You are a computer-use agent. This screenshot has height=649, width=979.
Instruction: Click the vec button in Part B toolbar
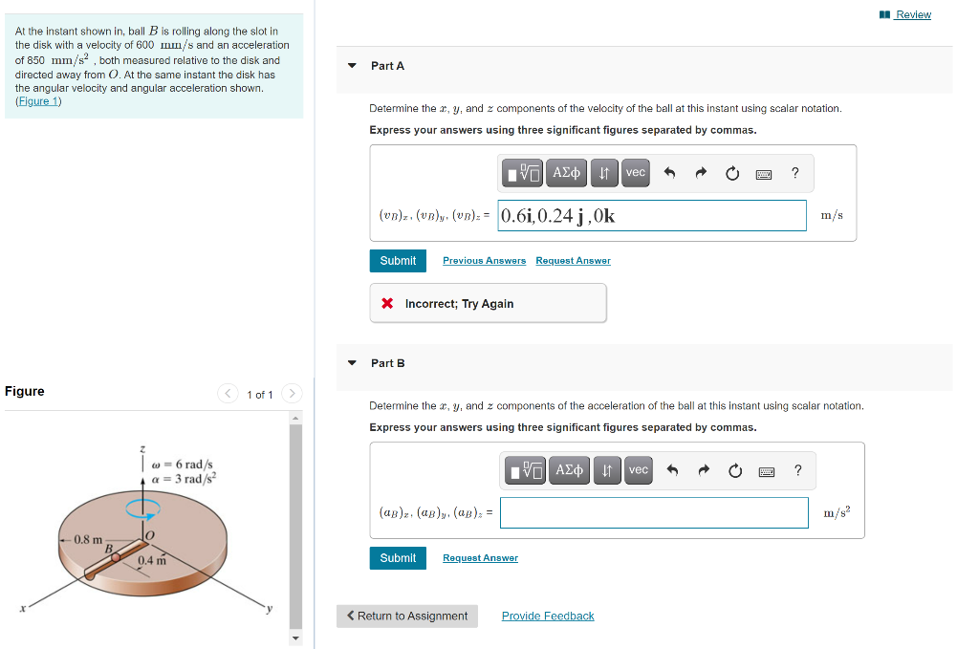638,470
